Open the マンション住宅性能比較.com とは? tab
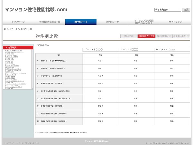The width and height of the screenshot is (193, 145). tap(144, 22)
